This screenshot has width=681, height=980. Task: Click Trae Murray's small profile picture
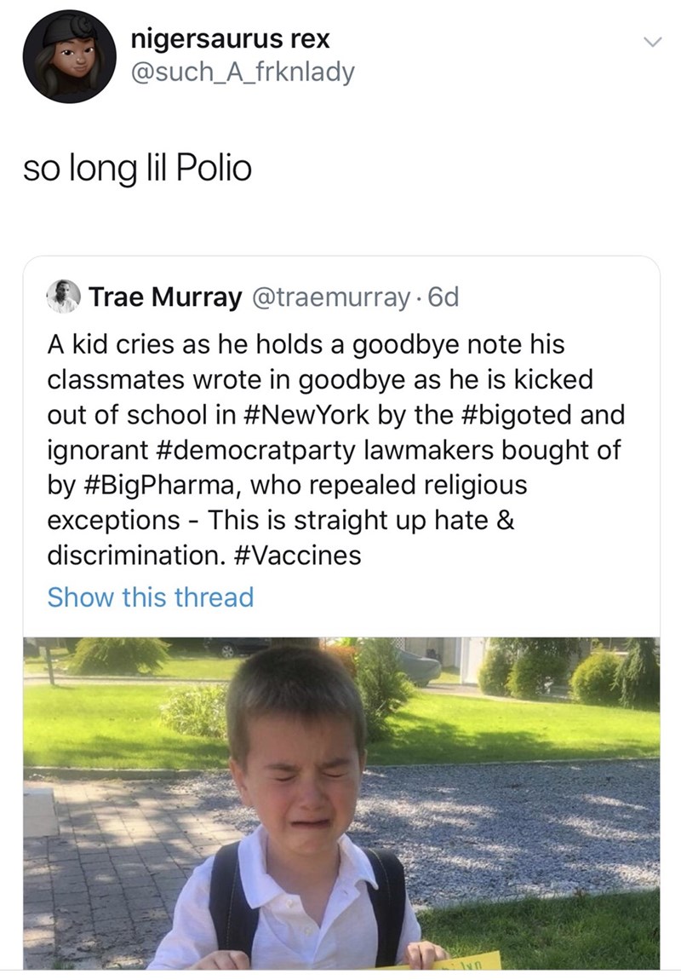click(x=60, y=297)
